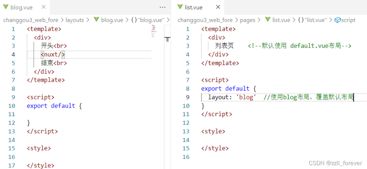Screen dimensions: 367x169
Task: Click the 结束<br> text in blog.vue
Action: (54, 63)
